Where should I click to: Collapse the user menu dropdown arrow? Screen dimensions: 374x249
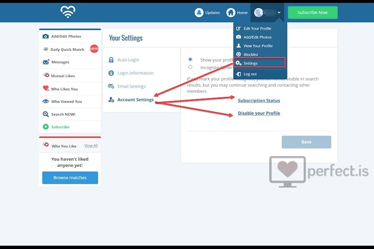(x=279, y=12)
